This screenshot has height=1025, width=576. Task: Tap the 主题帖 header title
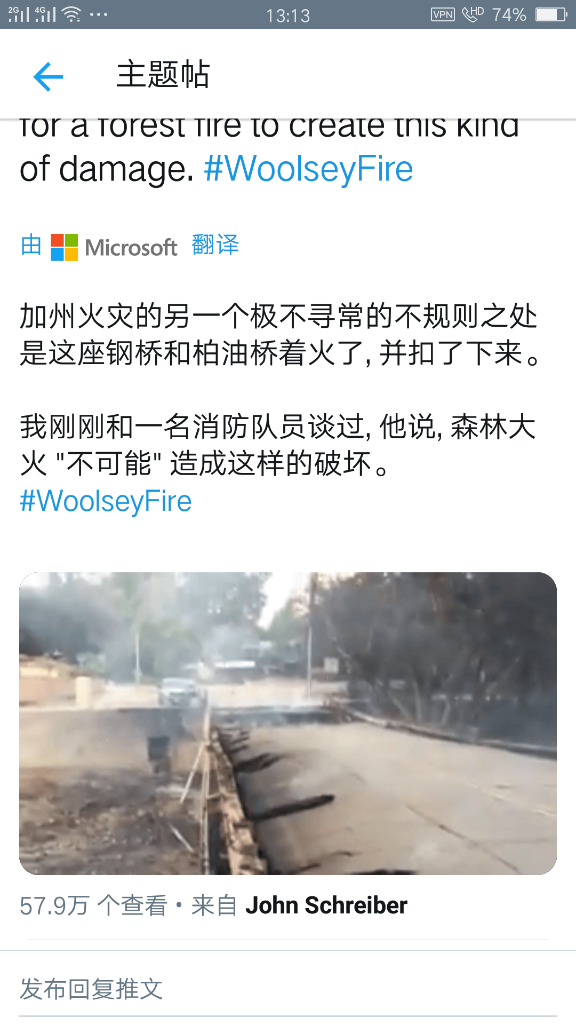pos(163,74)
